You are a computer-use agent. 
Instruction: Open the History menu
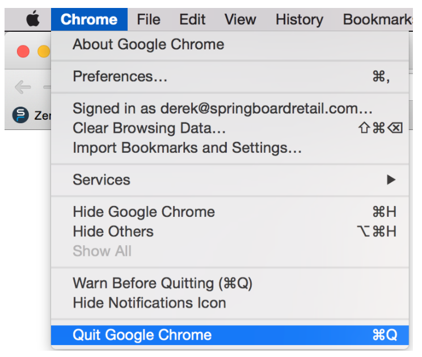click(x=299, y=20)
